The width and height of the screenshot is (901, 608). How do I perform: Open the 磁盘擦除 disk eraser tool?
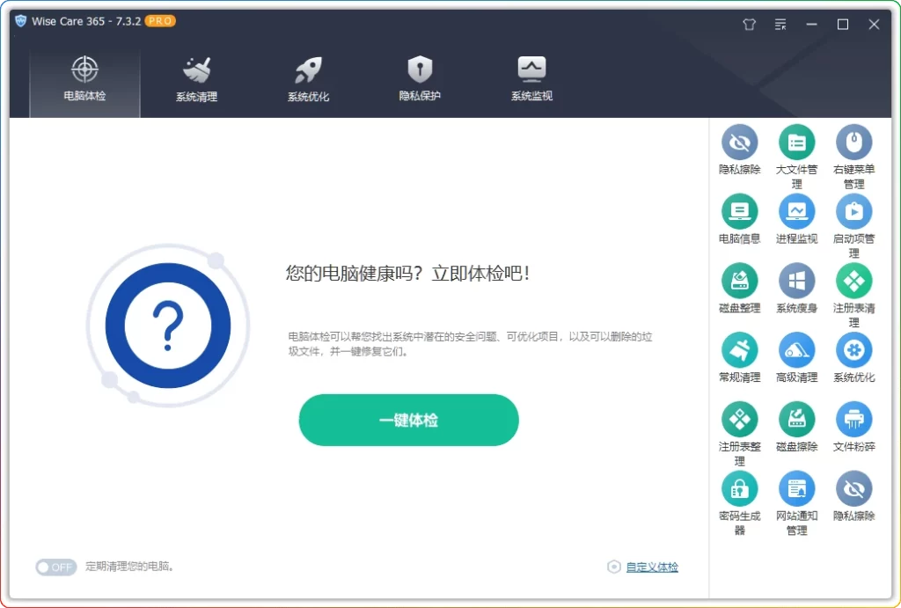tap(796, 421)
